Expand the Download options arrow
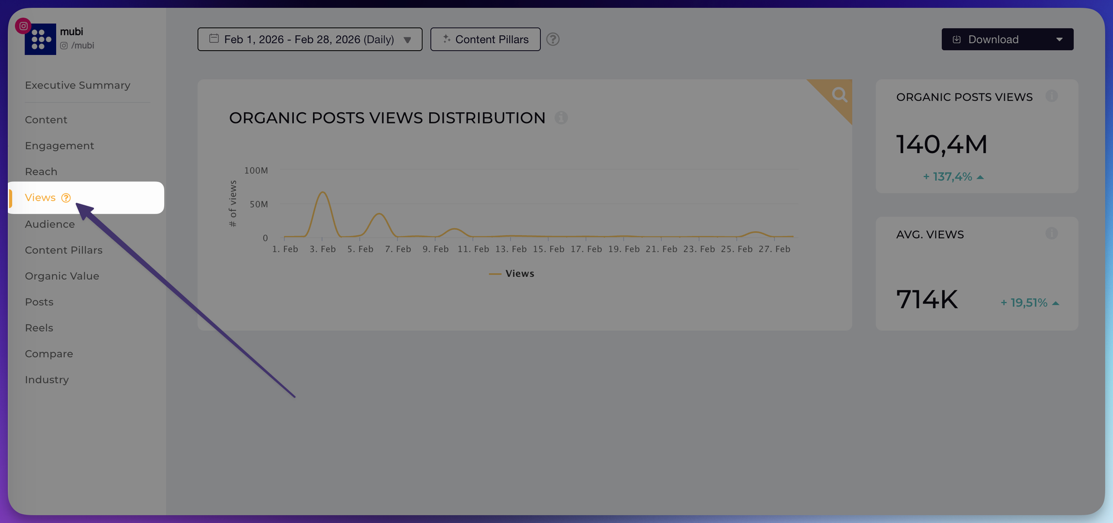 (x=1060, y=39)
